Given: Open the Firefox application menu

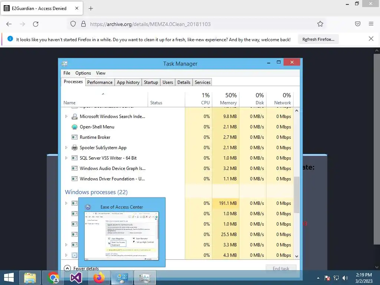Looking at the screenshot, I should 371,24.
